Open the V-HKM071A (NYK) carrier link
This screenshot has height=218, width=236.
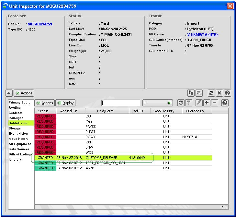click(x=202, y=34)
